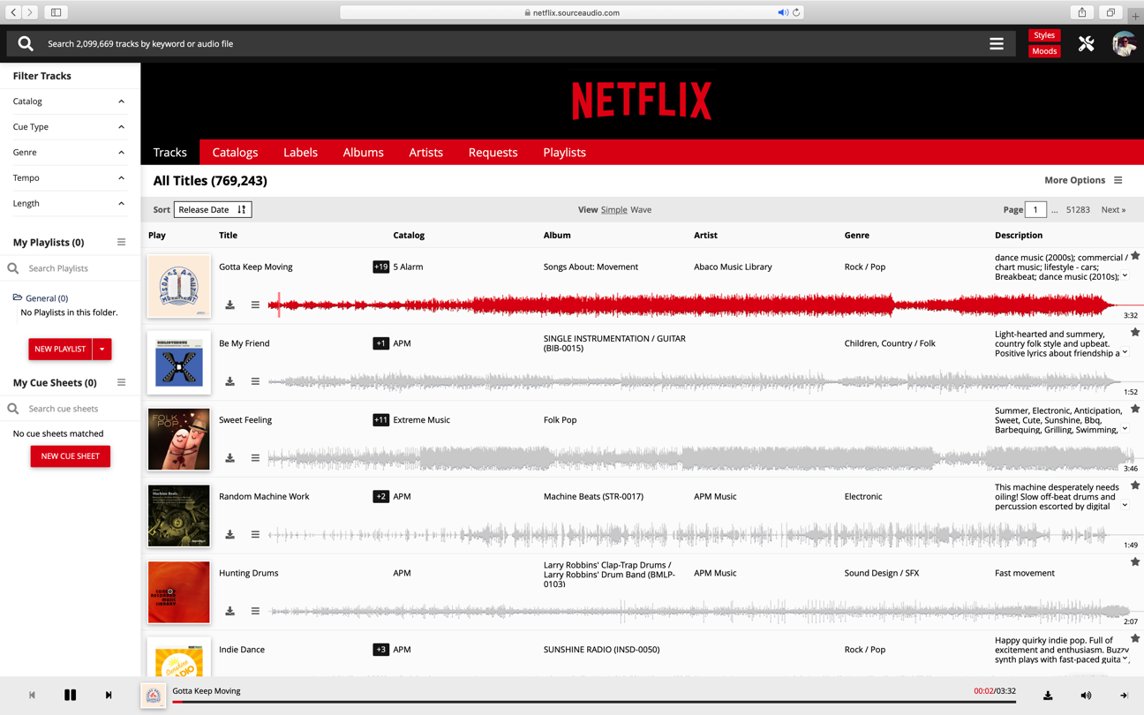The width and height of the screenshot is (1144, 715).
Task: Open track menu for Gotta Keep Moving
Action: (255, 305)
